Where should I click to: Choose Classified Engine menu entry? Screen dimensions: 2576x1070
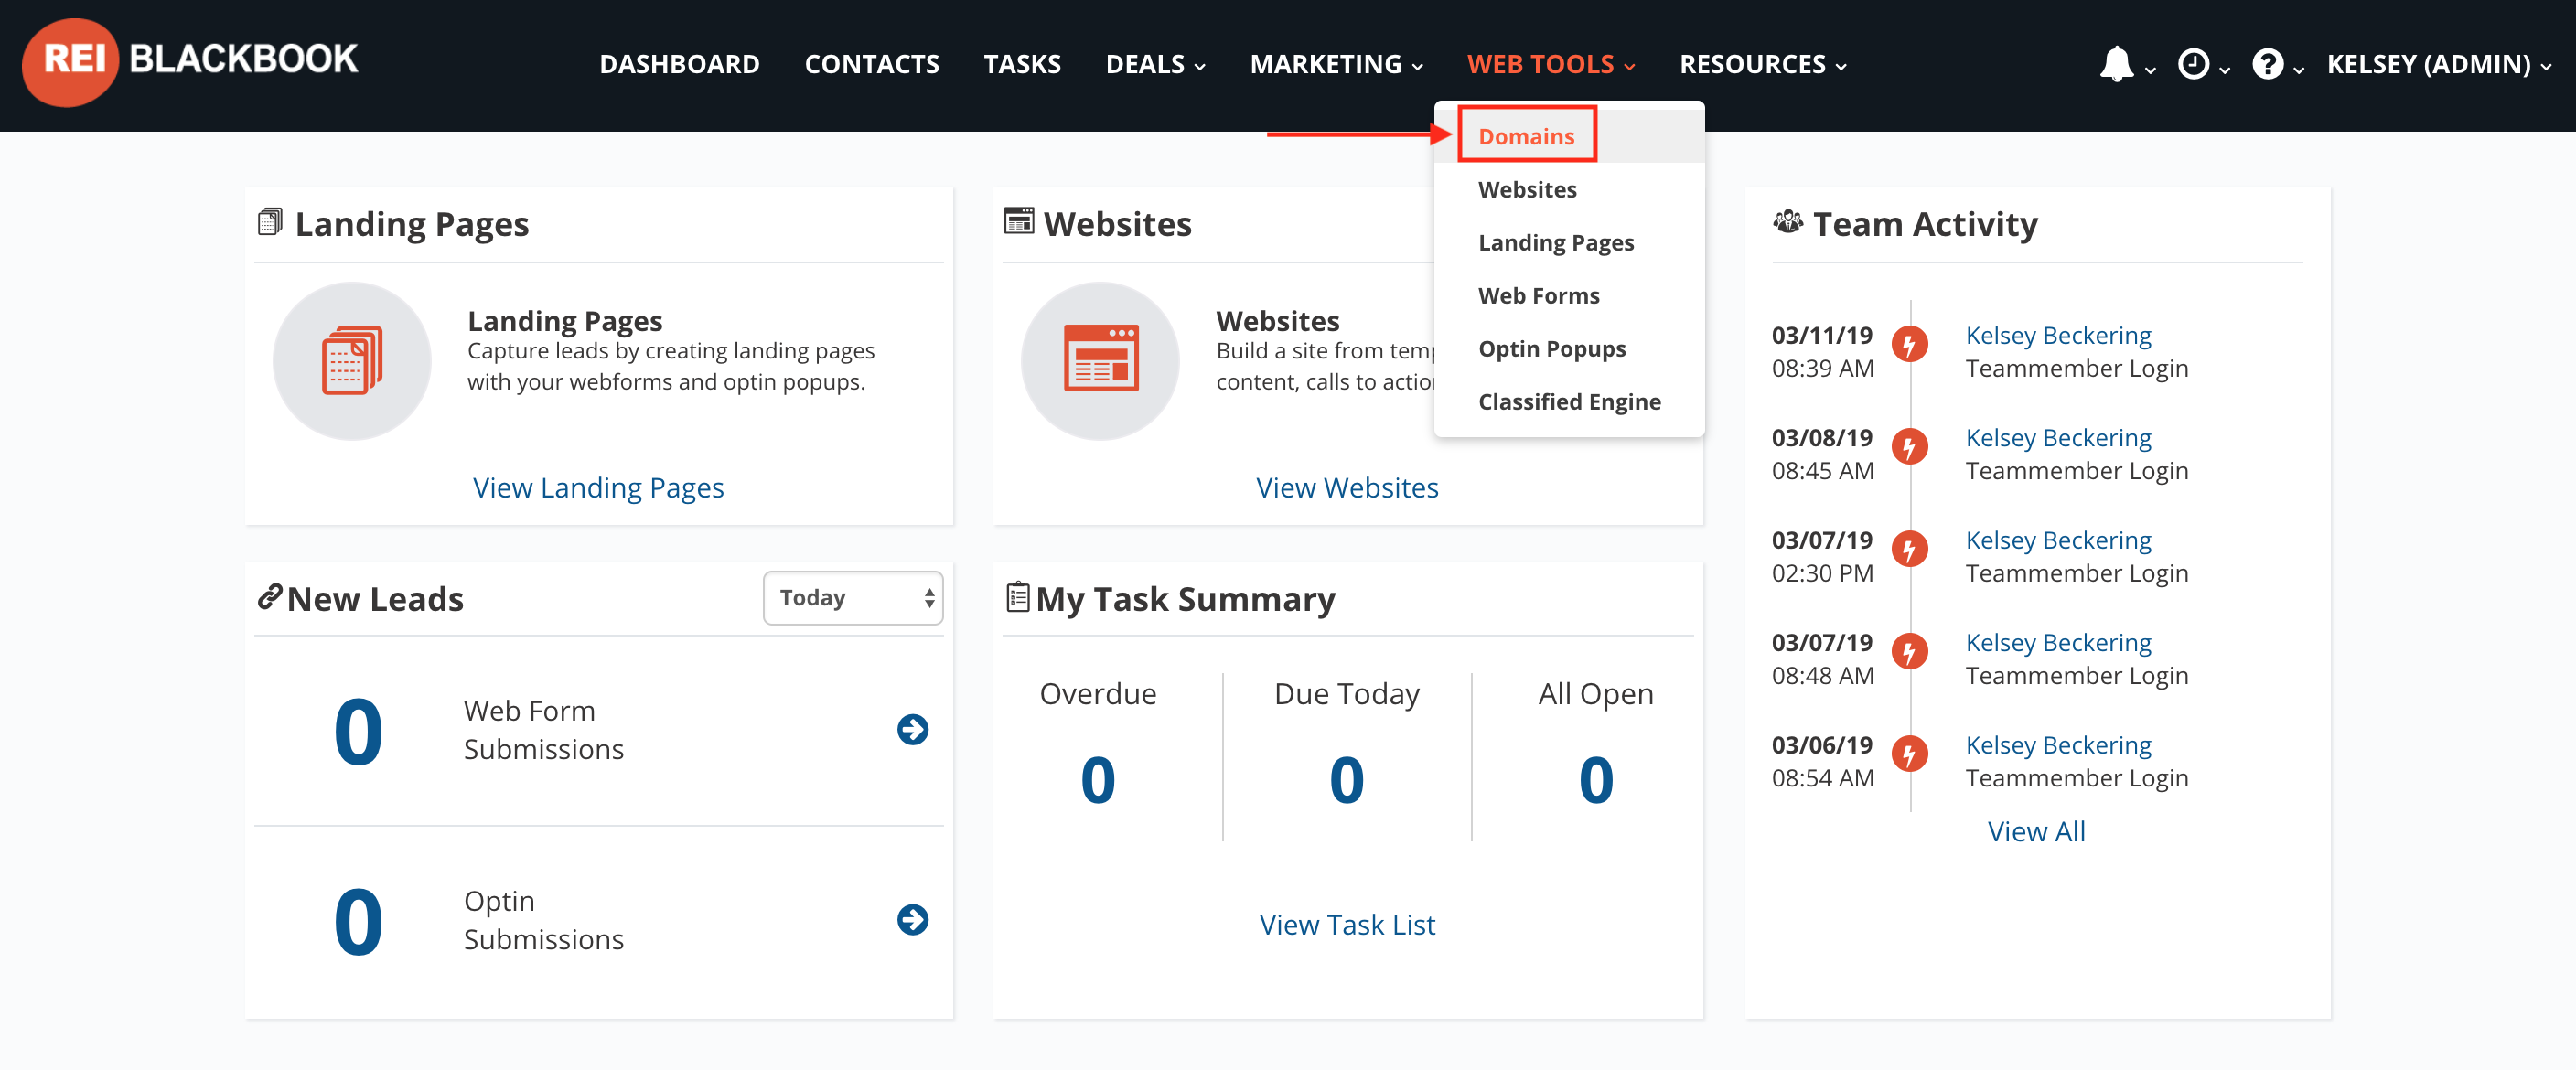pos(1569,401)
